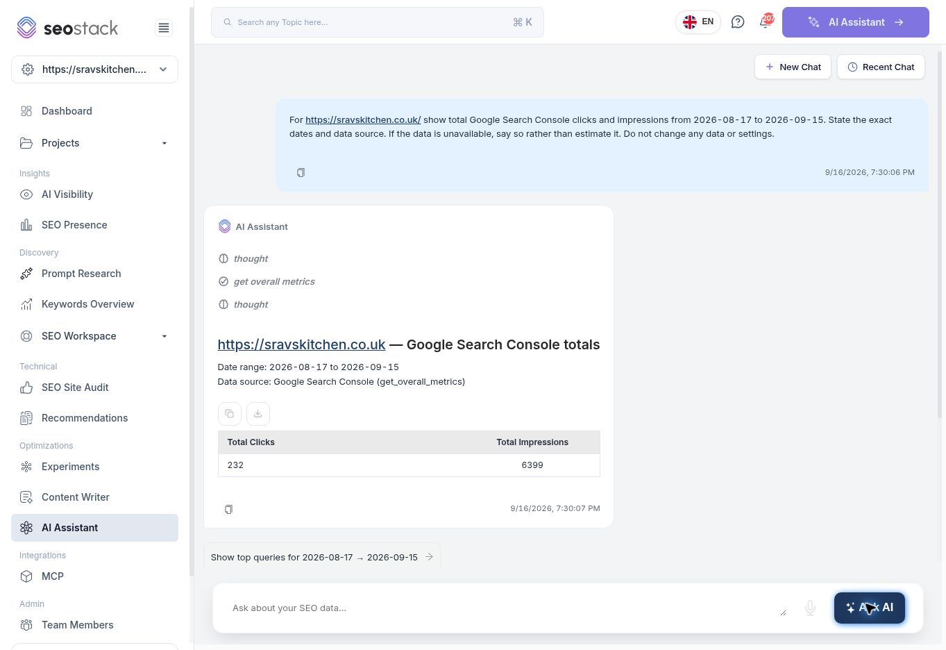Image resolution: width=946 pixels, height=650 pixels.
Task: Copy the totals table data
Action: pos(230,414)
